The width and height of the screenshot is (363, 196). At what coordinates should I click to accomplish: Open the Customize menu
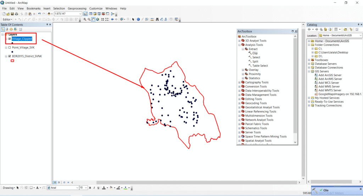[96, 9]
